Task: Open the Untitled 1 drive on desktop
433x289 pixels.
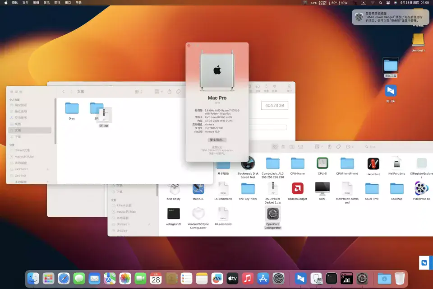Action: click(x=418, y=40)
